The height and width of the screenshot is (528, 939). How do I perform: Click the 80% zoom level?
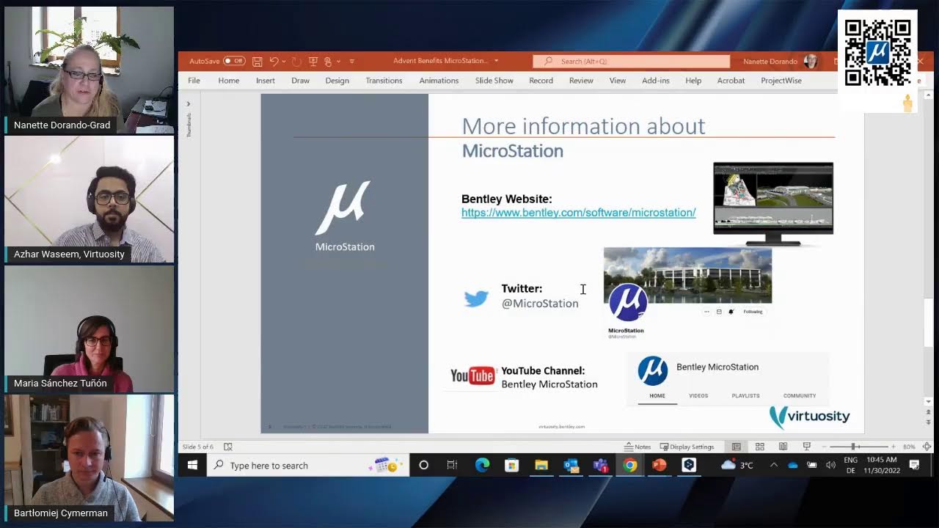(x=909, y=447)
